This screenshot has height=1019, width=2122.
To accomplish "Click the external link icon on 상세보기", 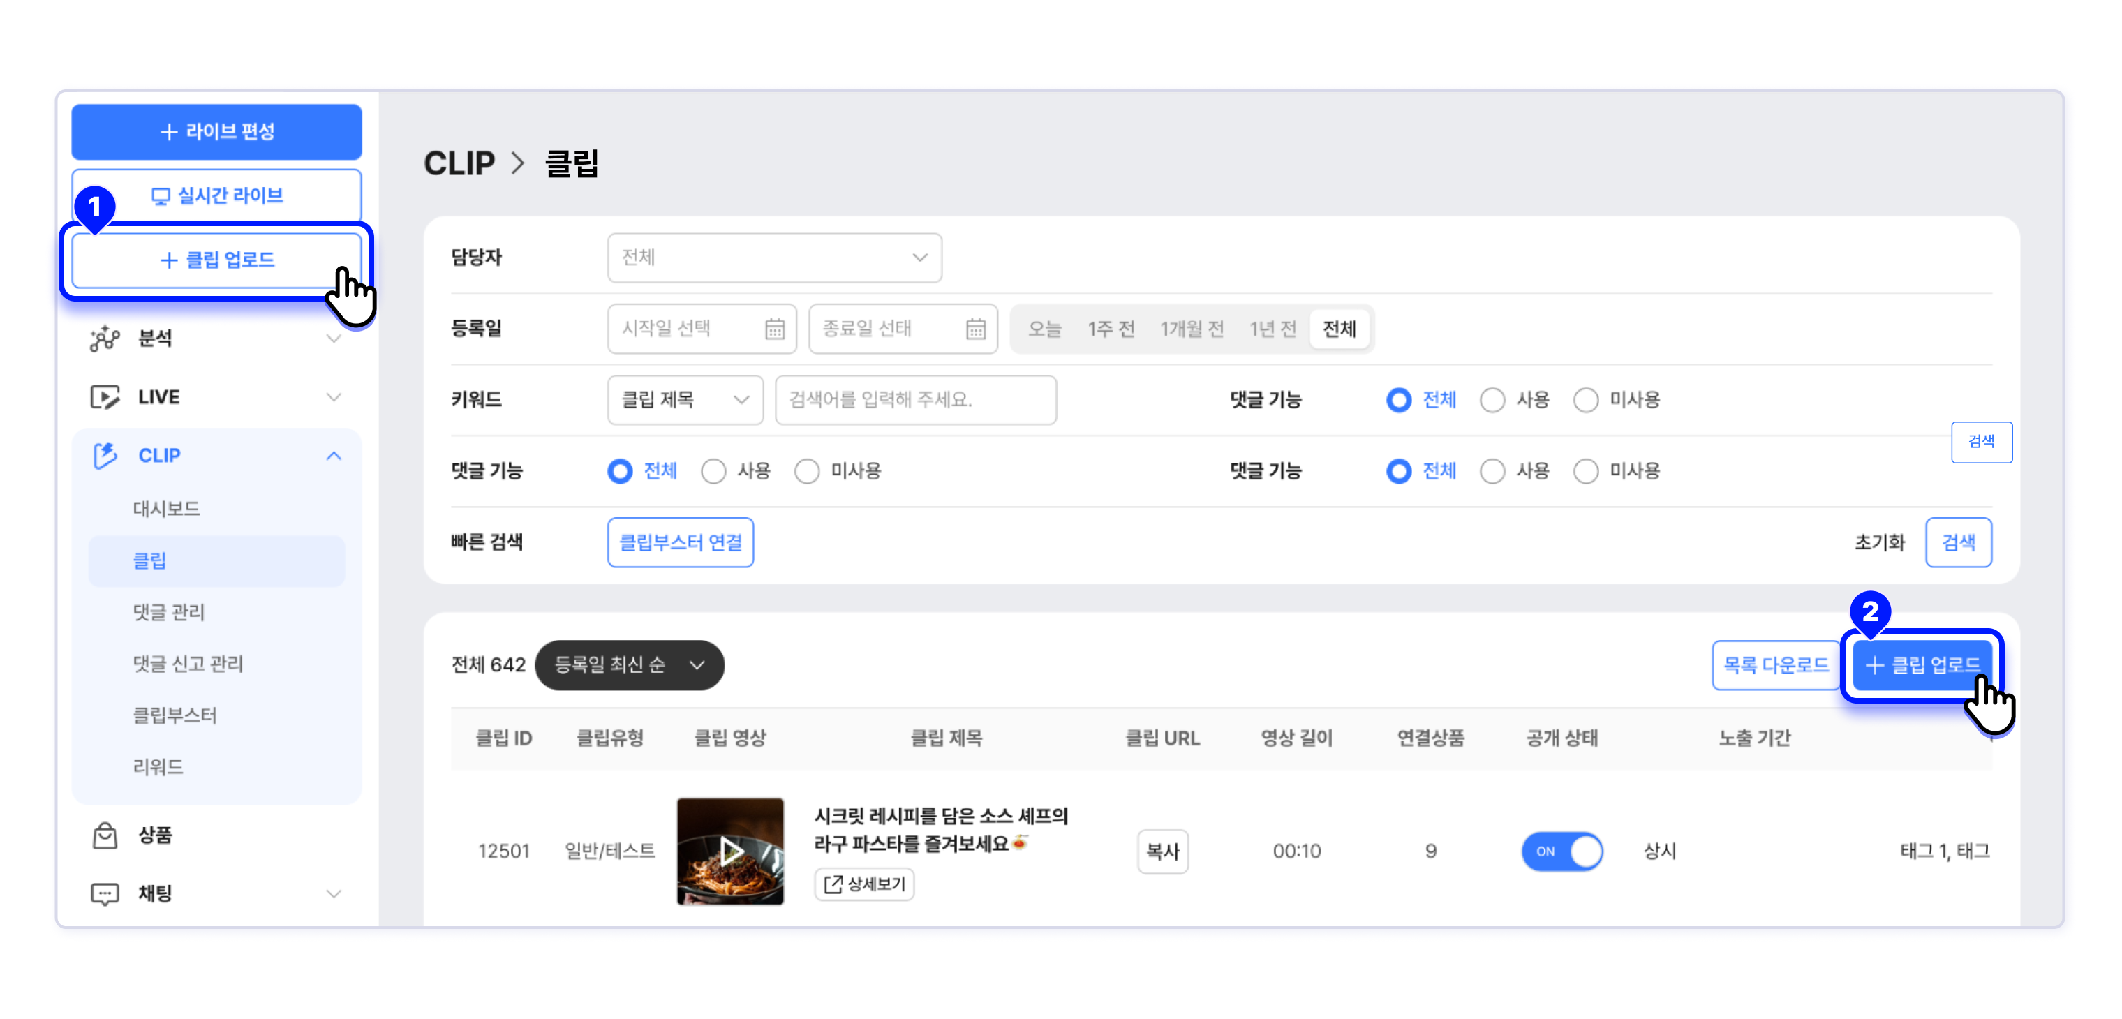I will coord(833,884).
